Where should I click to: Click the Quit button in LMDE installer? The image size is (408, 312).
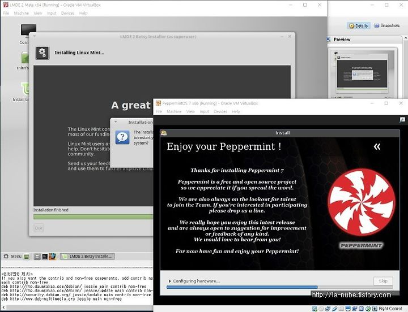[39, 228]
